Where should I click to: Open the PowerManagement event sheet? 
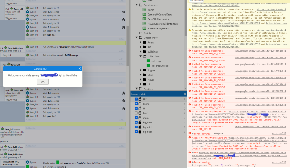[x=158, y=28]
